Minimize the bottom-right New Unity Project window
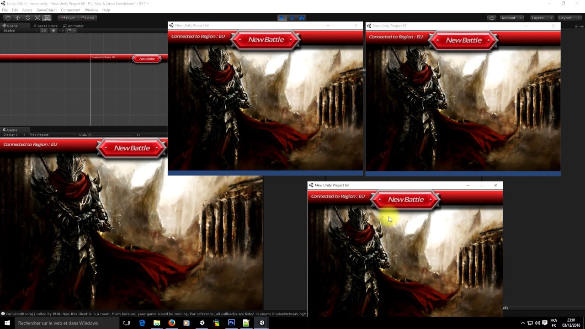Image resolution: width=585 pixels, height=329 pixels. pos(468,185)
